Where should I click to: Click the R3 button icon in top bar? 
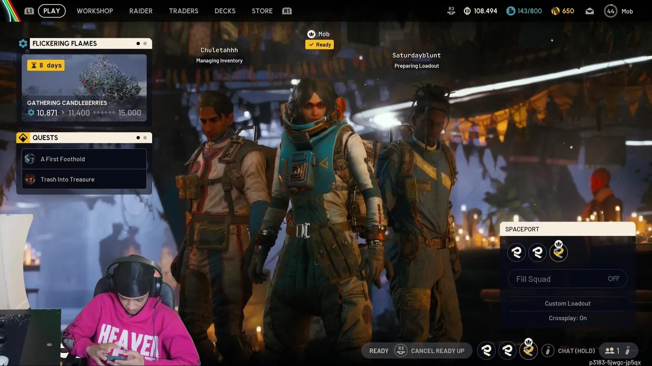tap(451, 11)
